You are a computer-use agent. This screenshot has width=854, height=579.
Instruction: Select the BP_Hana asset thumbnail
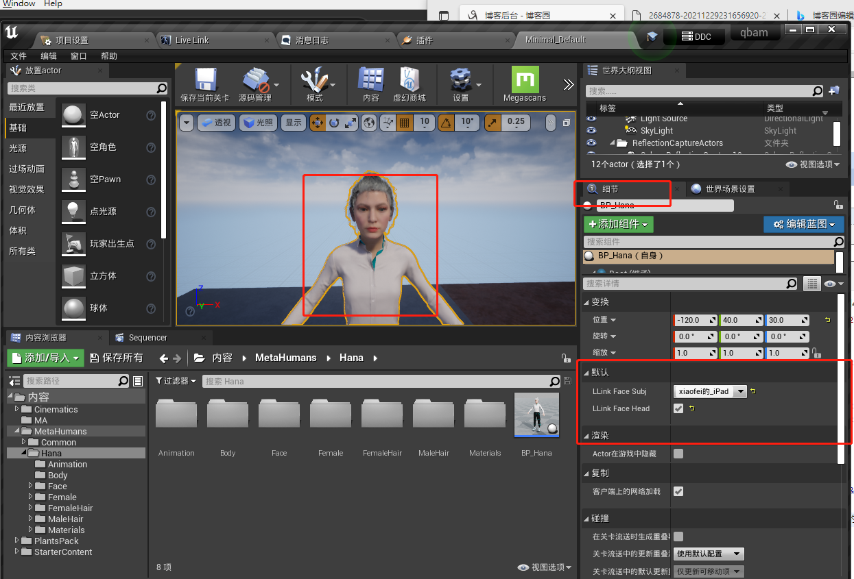point(536,415)
